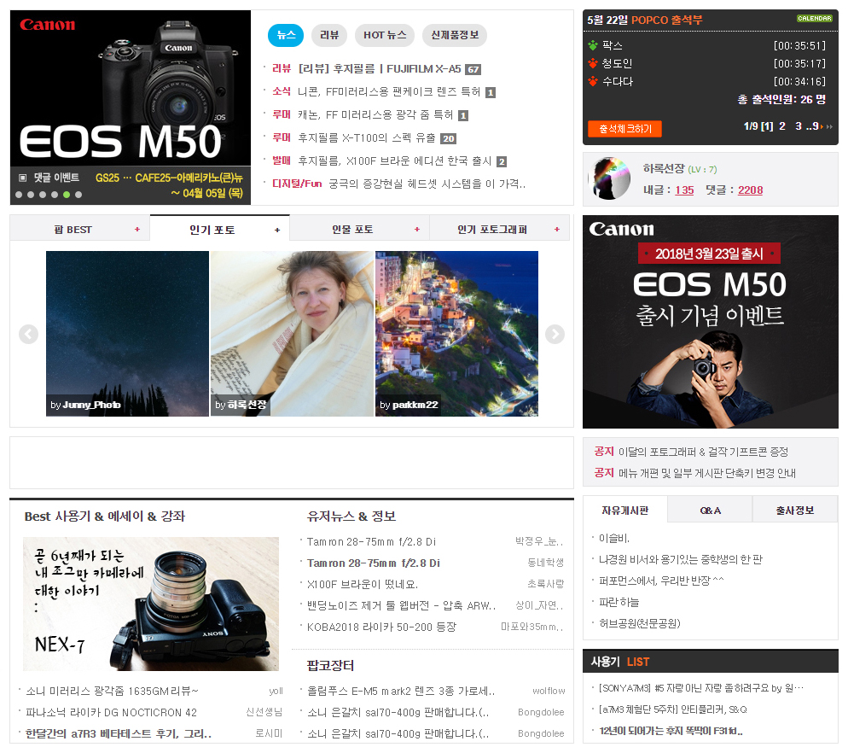
Task: Select the first banner carousel dot
Action: (19, 195)
